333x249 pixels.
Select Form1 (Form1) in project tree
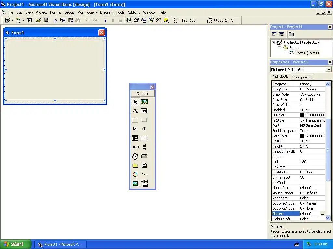click(307, 53)
